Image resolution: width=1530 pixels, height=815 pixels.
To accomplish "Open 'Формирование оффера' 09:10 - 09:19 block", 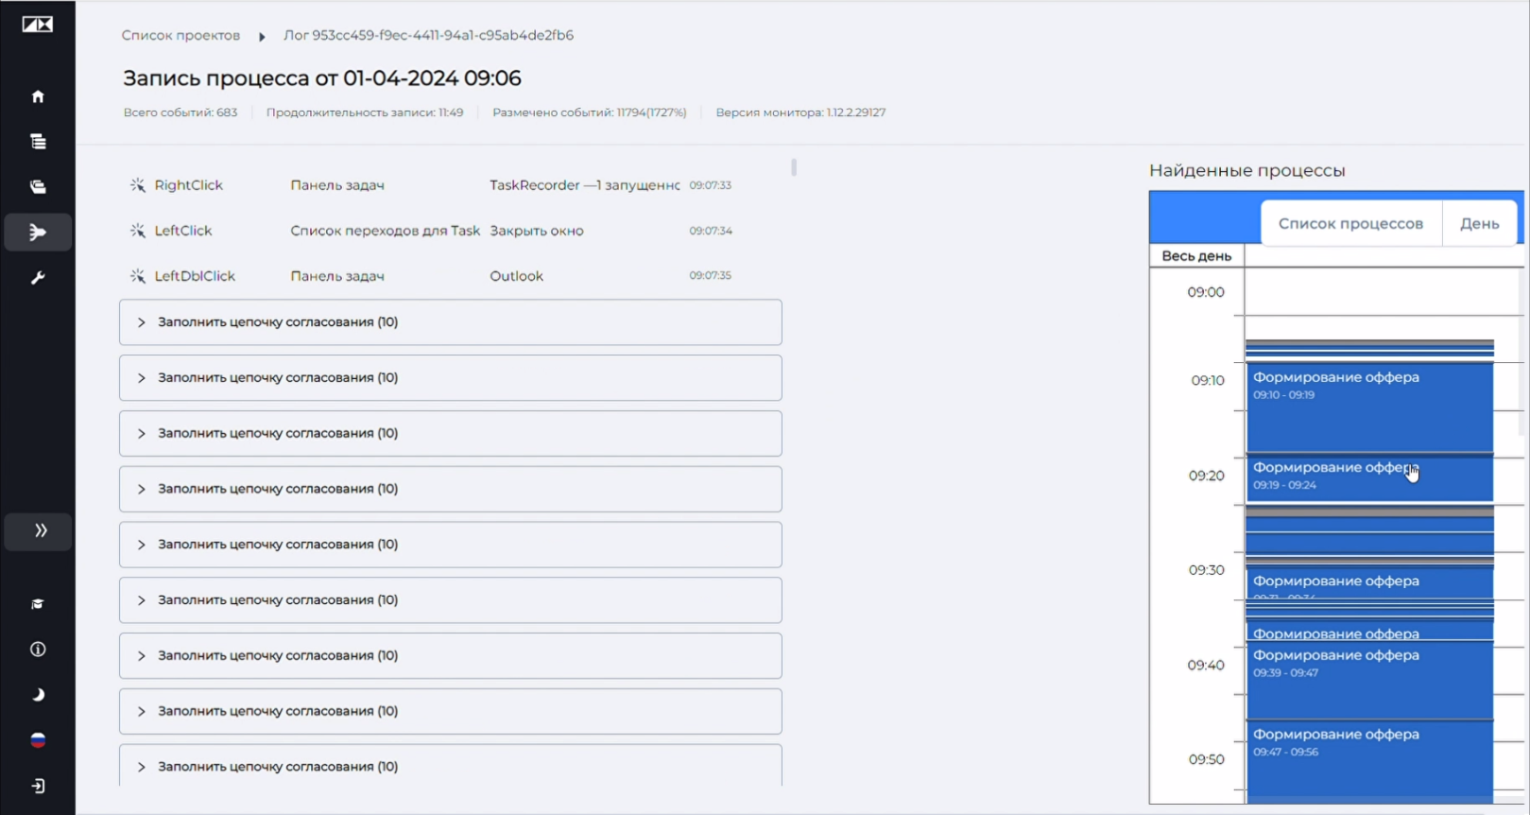I will click(1369, 407).
